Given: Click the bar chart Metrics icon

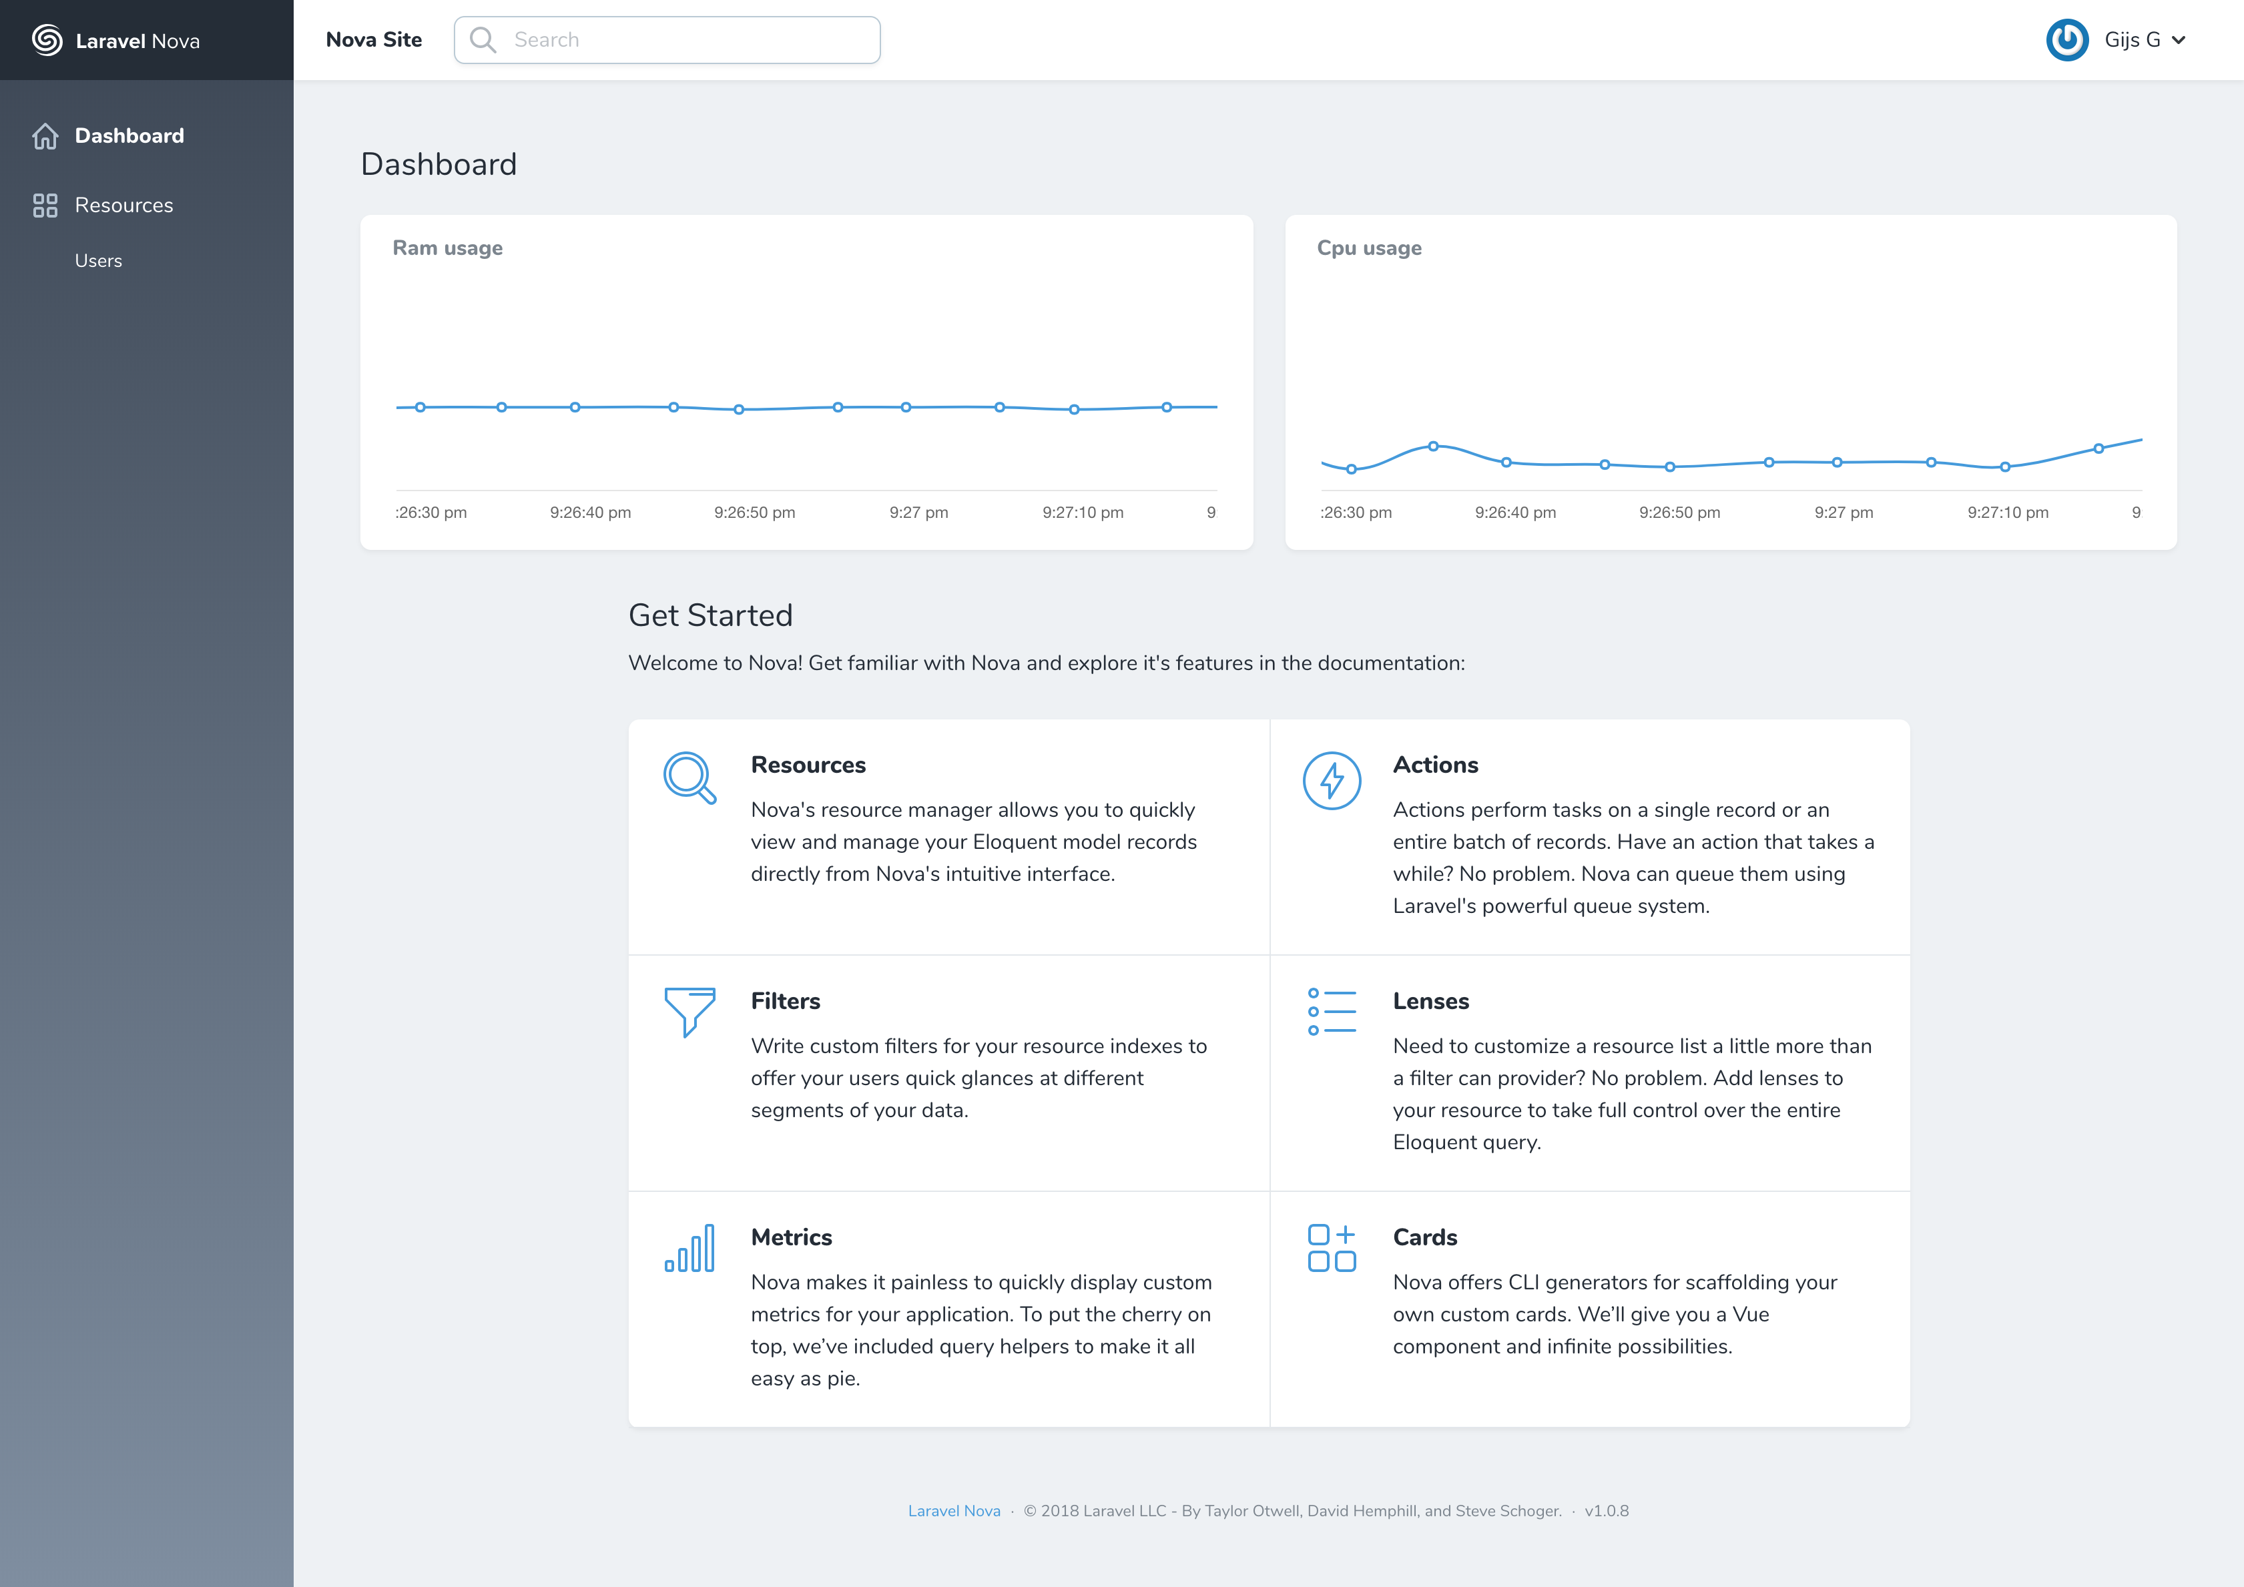Looking at the screenshot, I should pos(689,1248).
